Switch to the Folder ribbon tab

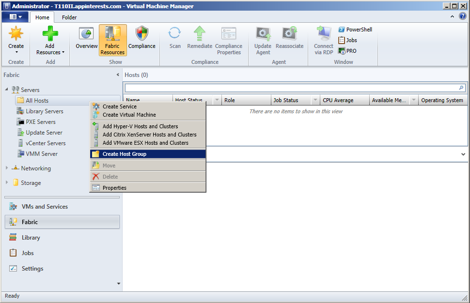click(x=69, y=17)
